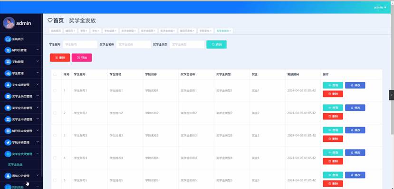Expand the 学生成绩管理 menu chevron
The image size is (394, 189).
pyautogui.click(x=38, y=84)
